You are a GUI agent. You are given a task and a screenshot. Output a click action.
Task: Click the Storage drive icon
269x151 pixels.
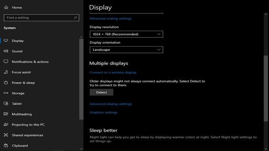[x=6, y=93]
